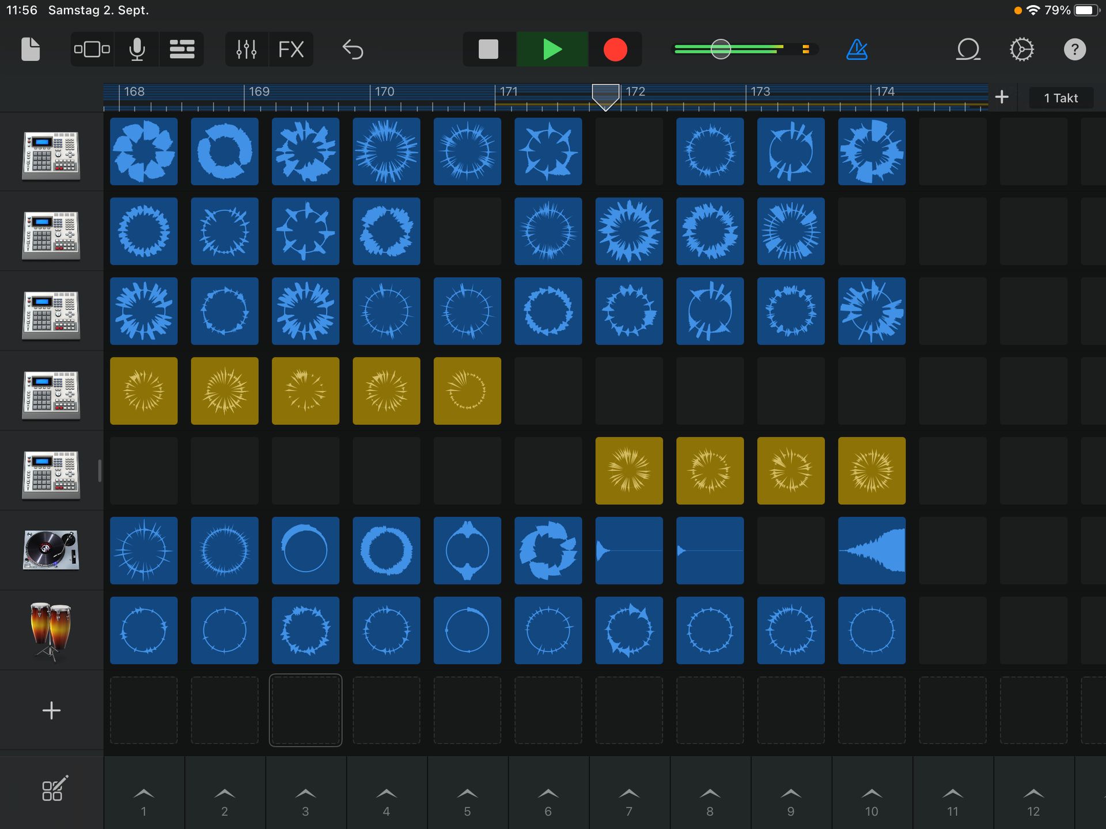1106x829 pixels.
Task: Select the turntable track header
Action: point(51,550)
